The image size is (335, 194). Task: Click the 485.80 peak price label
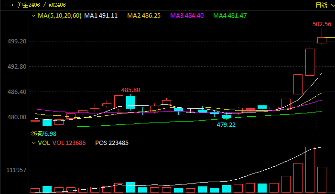131,90
